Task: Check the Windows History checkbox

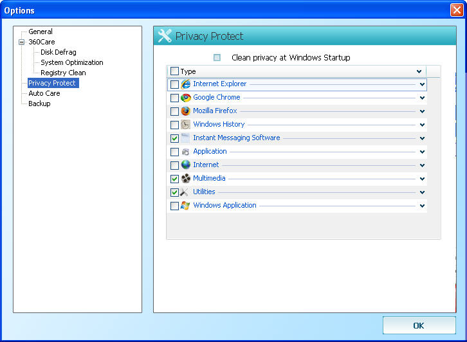Action: pyautogui.click(x=174, y=125)
